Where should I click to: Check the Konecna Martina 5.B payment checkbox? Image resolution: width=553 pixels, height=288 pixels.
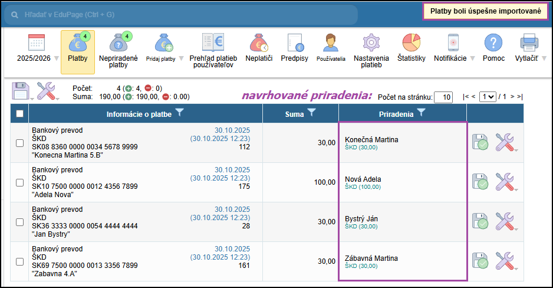19,143
